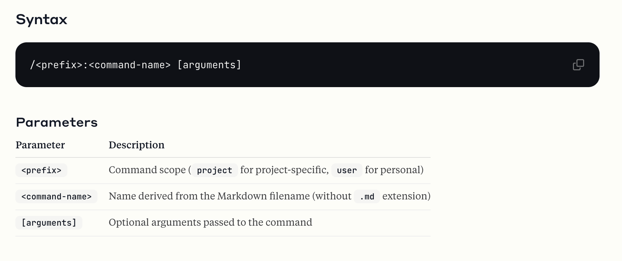
Task: Click the [arguments] parameter code tag
Action: coord(49,223)
